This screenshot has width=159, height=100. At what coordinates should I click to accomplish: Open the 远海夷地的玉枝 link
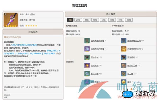click(134, 41)
